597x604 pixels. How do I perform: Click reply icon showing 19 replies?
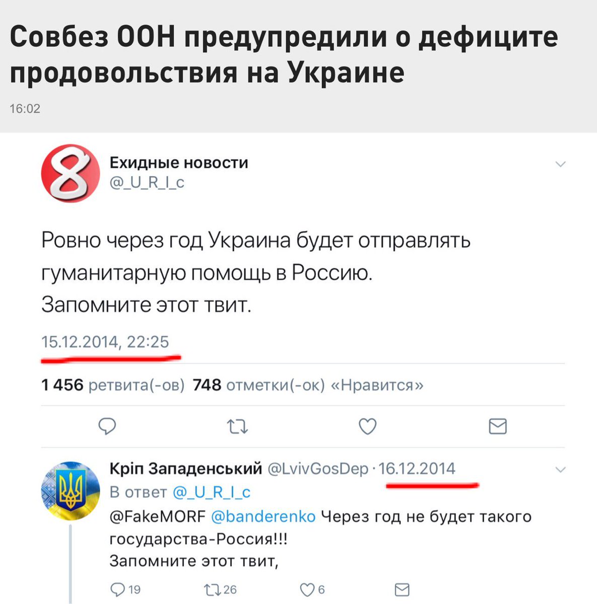point(117,589)
